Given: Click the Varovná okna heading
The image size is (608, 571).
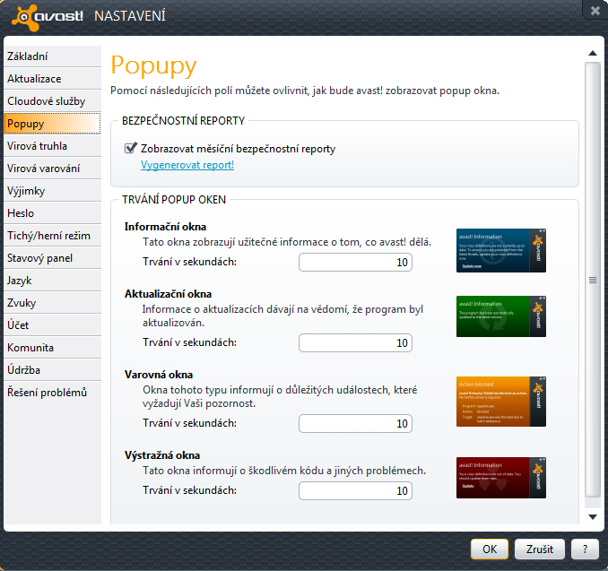Looking at the screenshot, I should (x=159, y=375).
